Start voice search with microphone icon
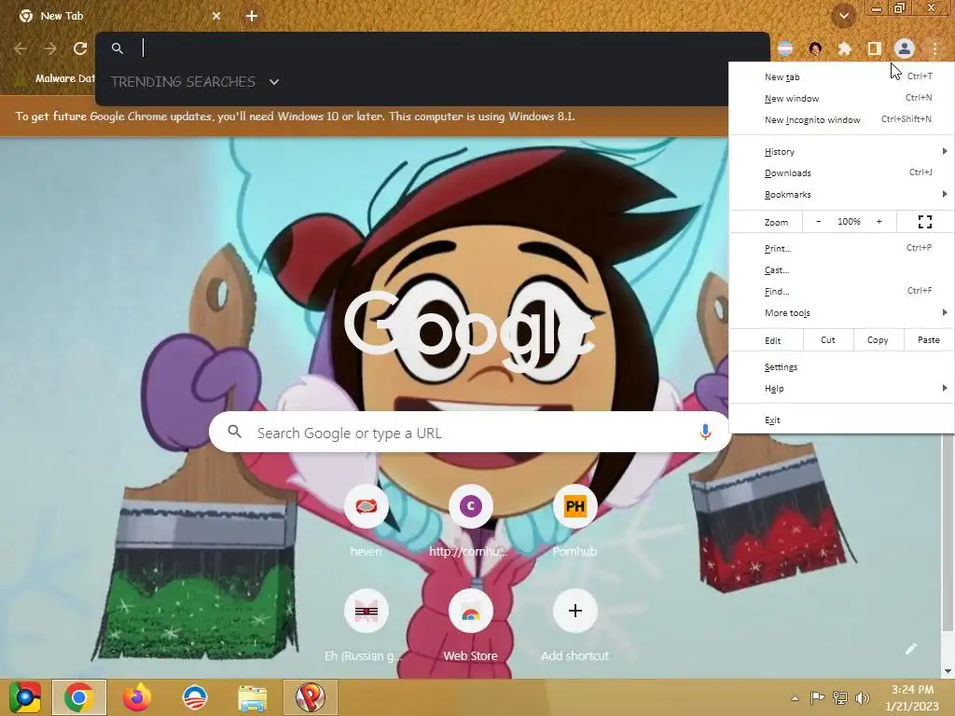 705,433
